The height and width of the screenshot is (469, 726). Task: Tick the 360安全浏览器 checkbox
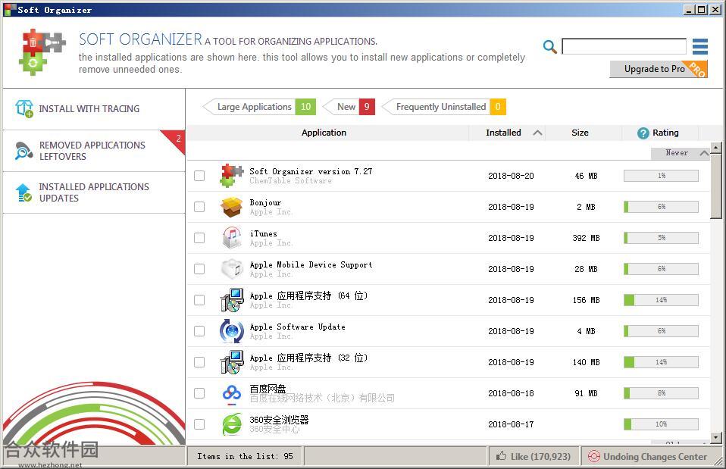[x=199, y=424]
